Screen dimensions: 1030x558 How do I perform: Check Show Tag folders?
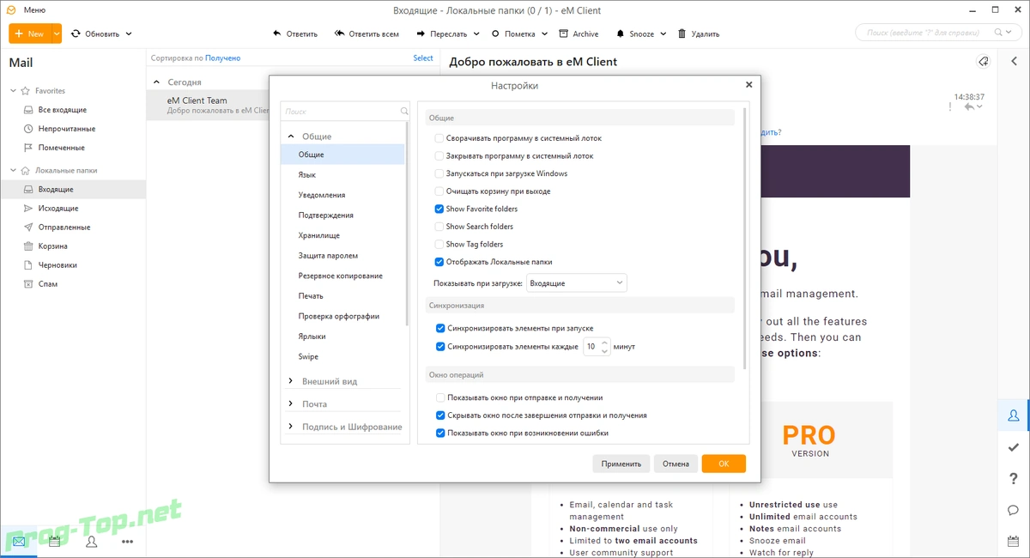pos(439,244)
